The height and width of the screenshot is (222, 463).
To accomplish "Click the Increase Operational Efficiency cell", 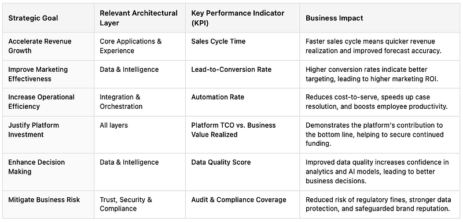I will [x=41, y=102].
